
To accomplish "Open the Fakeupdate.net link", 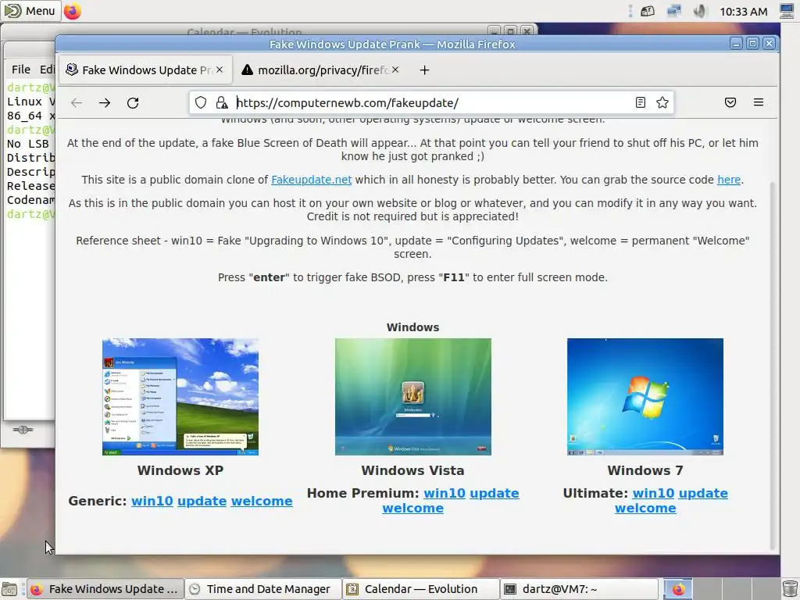I will pyautogui.click(x=311, y=180).
